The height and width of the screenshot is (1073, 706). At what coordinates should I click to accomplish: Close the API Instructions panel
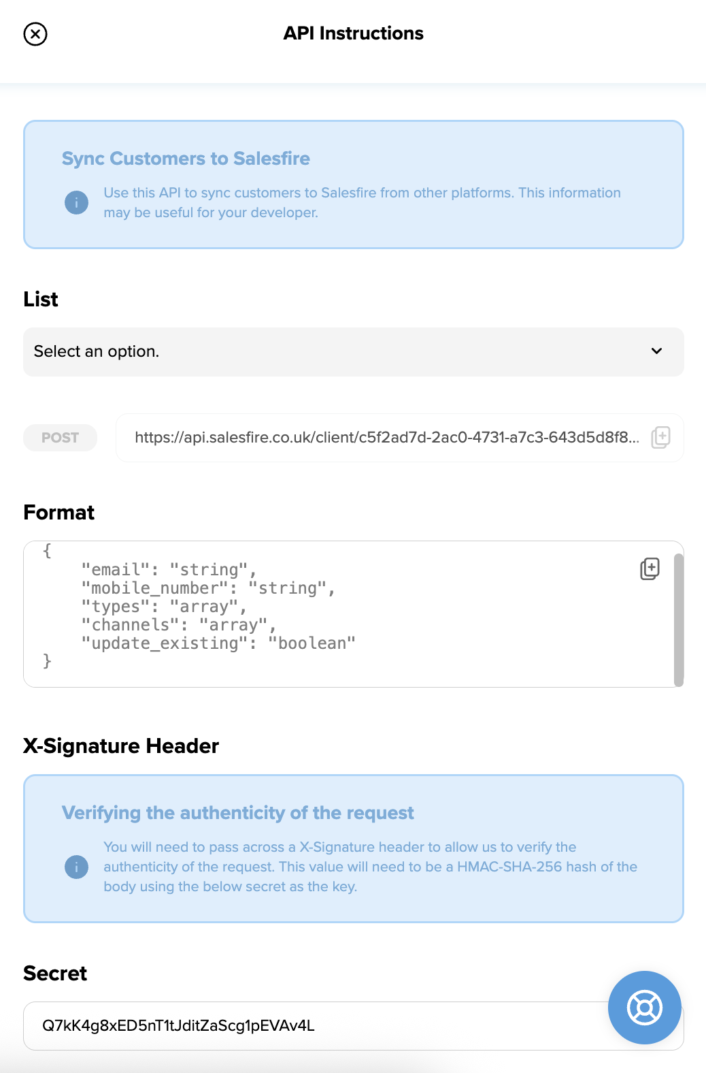coord(35,33)
